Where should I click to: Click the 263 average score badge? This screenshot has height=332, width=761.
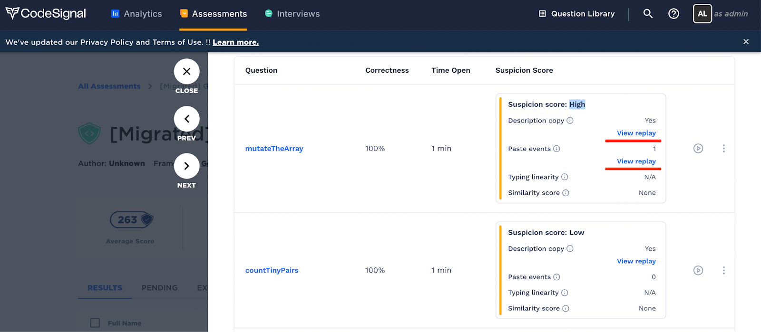pos(131,219)
